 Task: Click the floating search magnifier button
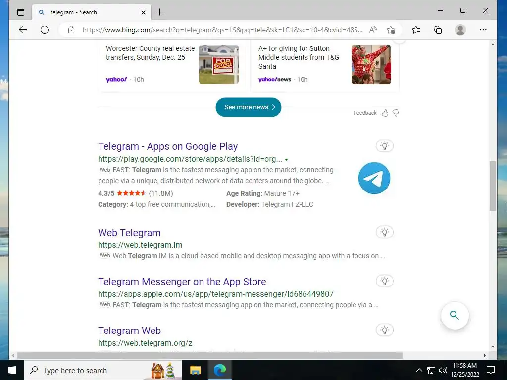[x=455, y=315]
